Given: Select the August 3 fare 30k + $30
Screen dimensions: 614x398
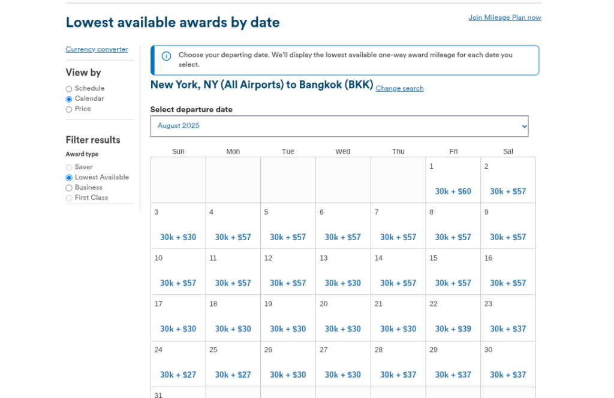Looking at the screenshot, I should pos(178,237).
